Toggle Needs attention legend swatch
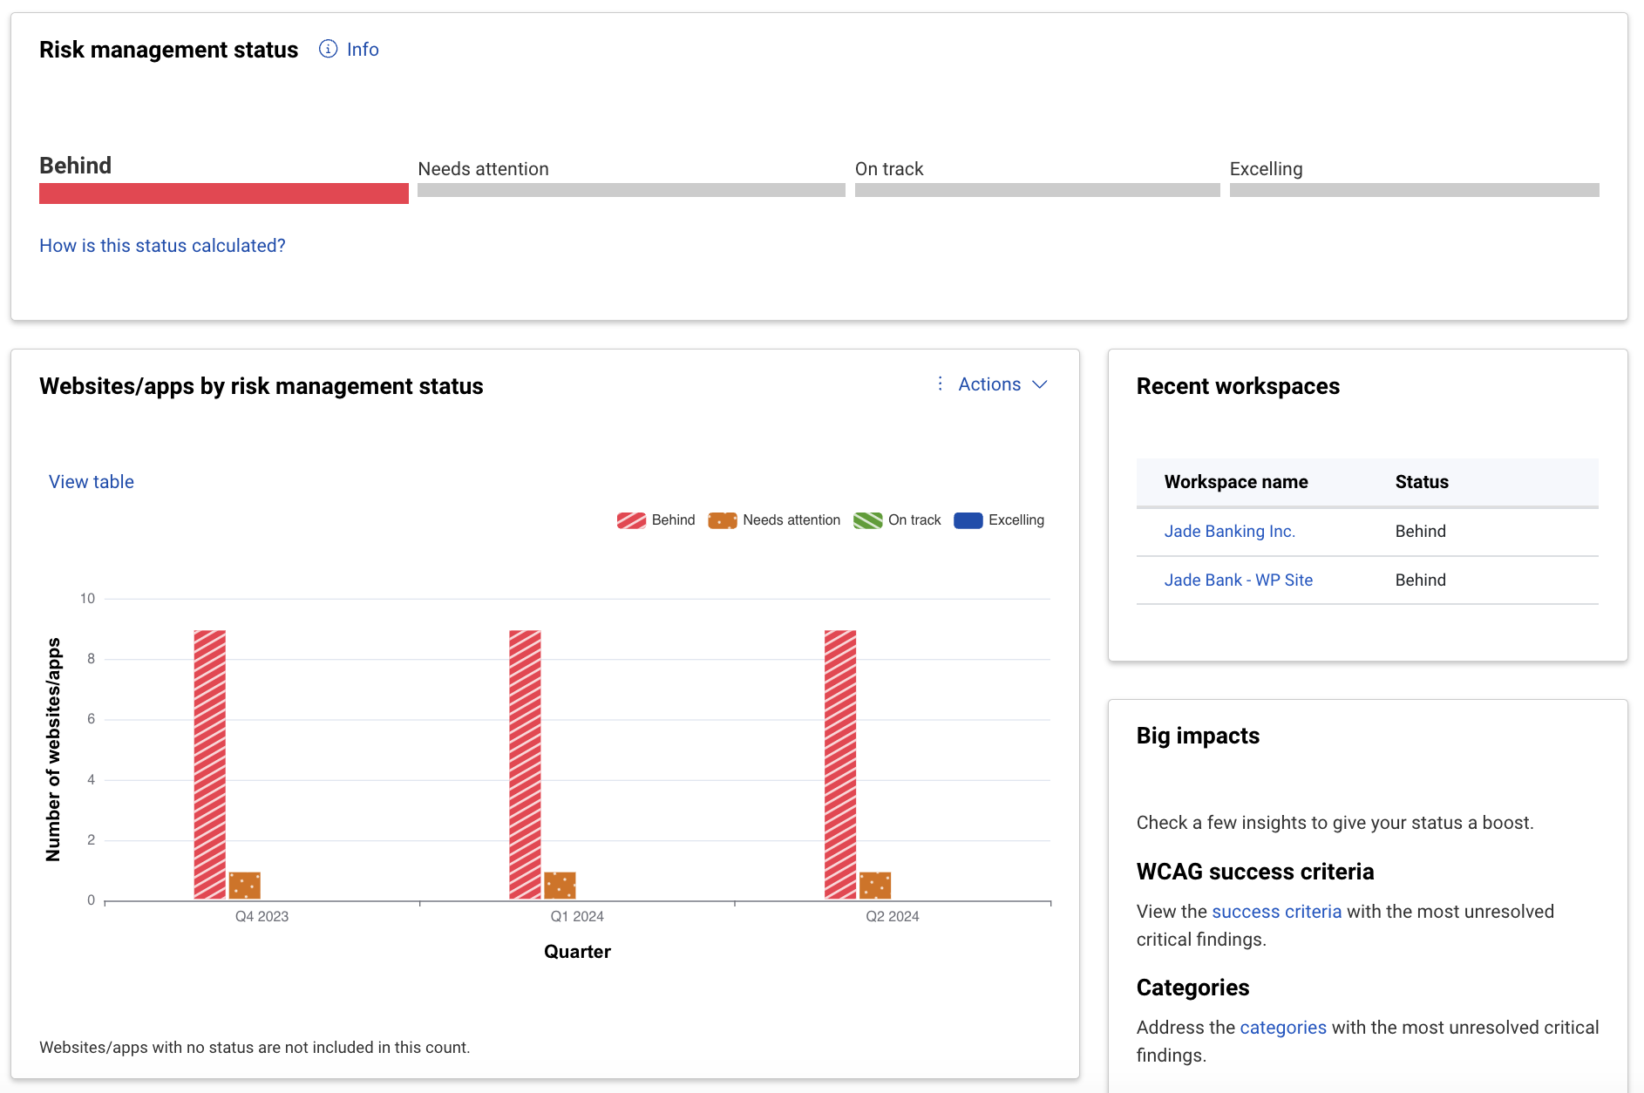Screen dimensions: 1644x1093 [x=723, y=520]
